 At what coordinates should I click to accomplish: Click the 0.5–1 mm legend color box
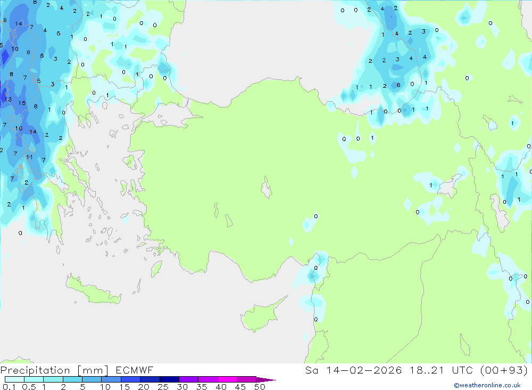coord(34,379)
